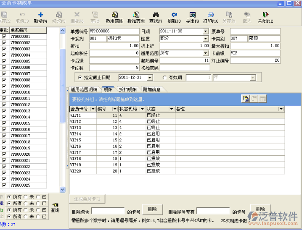
Task: Click 删除 button next to 删除包含 field
Action: point(152,209)
